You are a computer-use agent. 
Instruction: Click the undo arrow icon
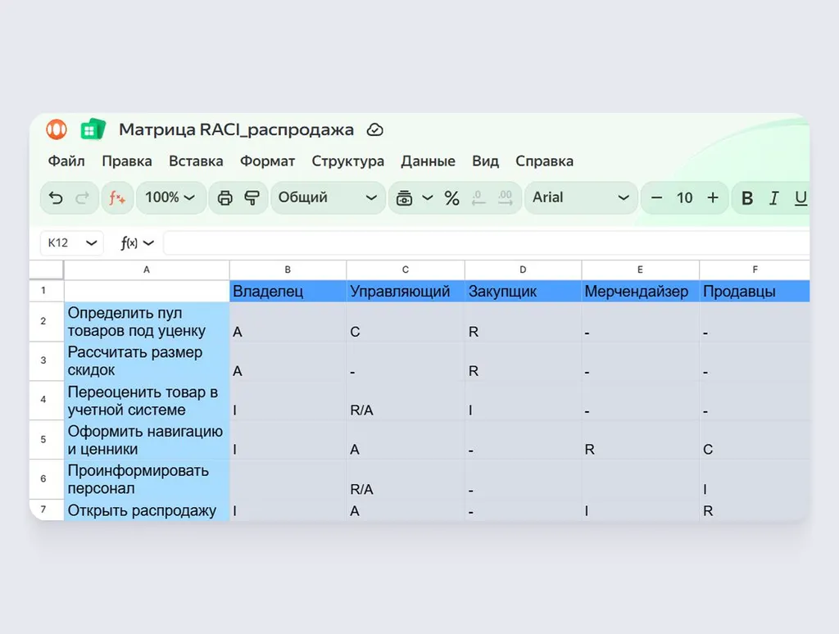(x=56, y=198)
